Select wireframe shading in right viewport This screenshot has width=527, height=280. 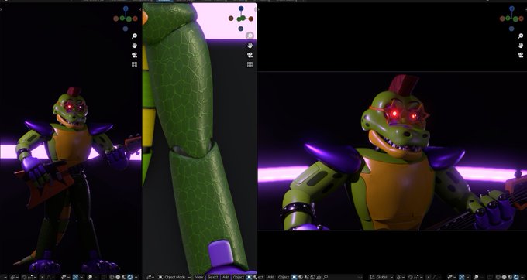click(x=498, y=277)
